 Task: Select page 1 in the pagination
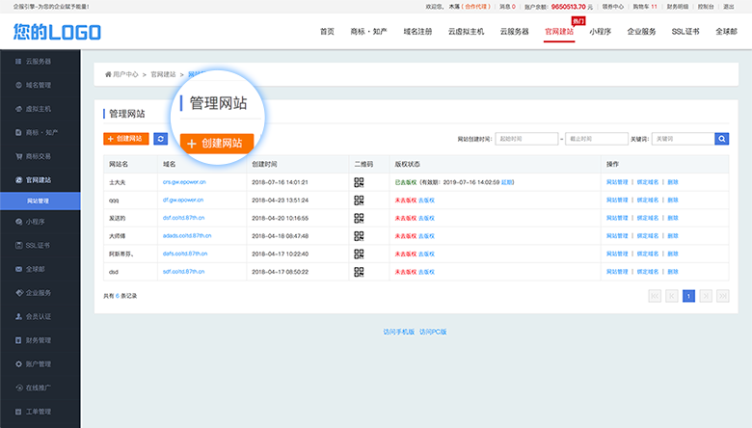pyautogui.click(x=688, y=296)
